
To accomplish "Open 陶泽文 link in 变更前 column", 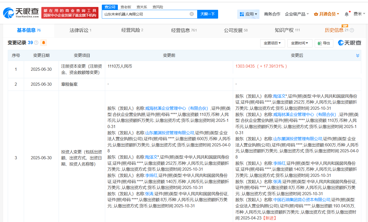I will pos(151,157).
